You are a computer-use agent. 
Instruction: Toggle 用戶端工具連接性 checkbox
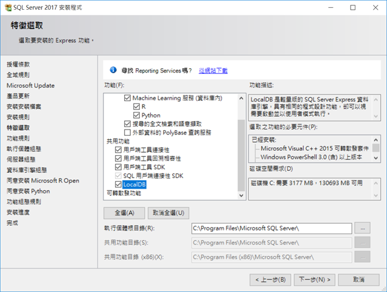tap(118, 150)
